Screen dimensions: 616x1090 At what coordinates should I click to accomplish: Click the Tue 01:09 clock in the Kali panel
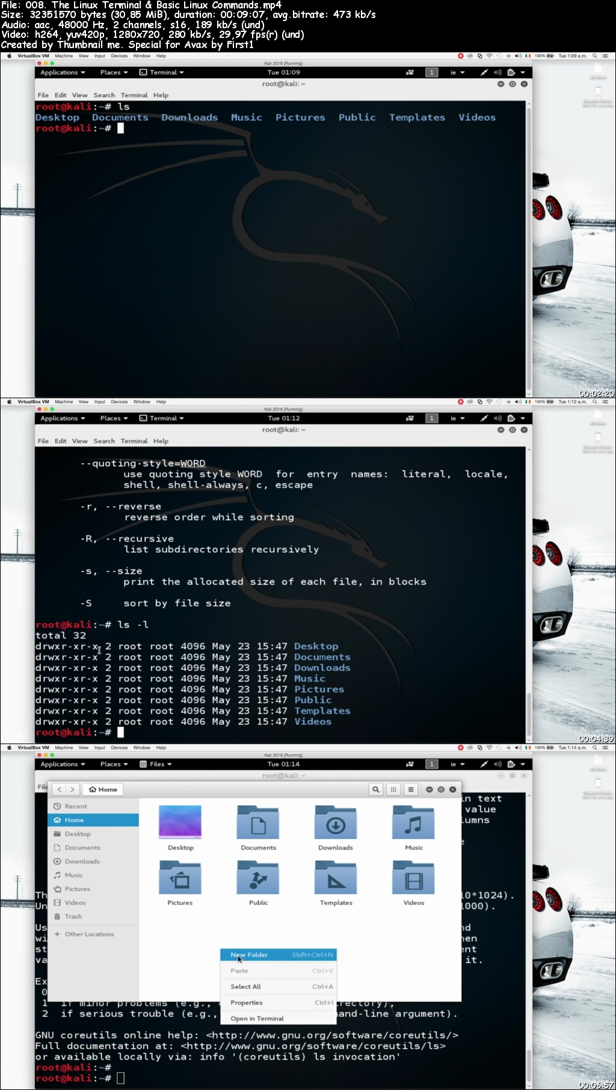[x=284, y=72]
